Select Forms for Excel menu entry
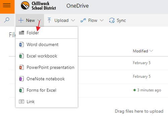The image size is (168, 132). click(47, 90)
